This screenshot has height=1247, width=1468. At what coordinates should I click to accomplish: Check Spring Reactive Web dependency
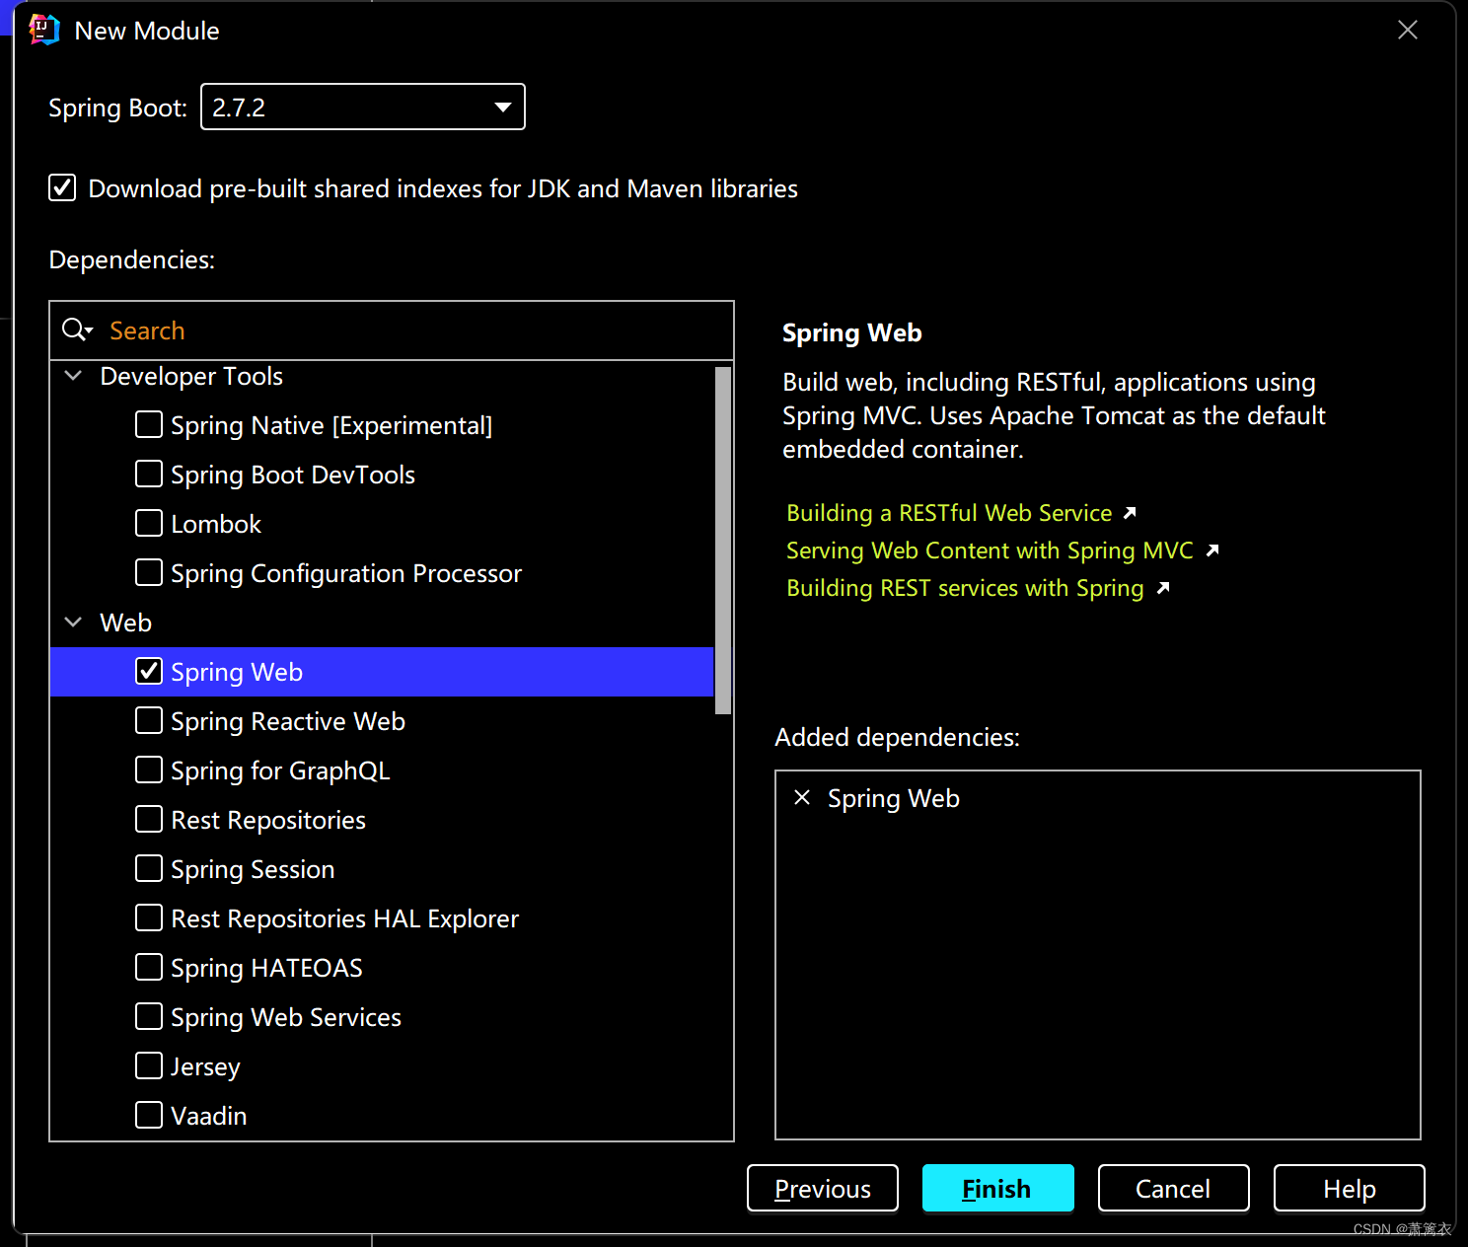point(149,720)
